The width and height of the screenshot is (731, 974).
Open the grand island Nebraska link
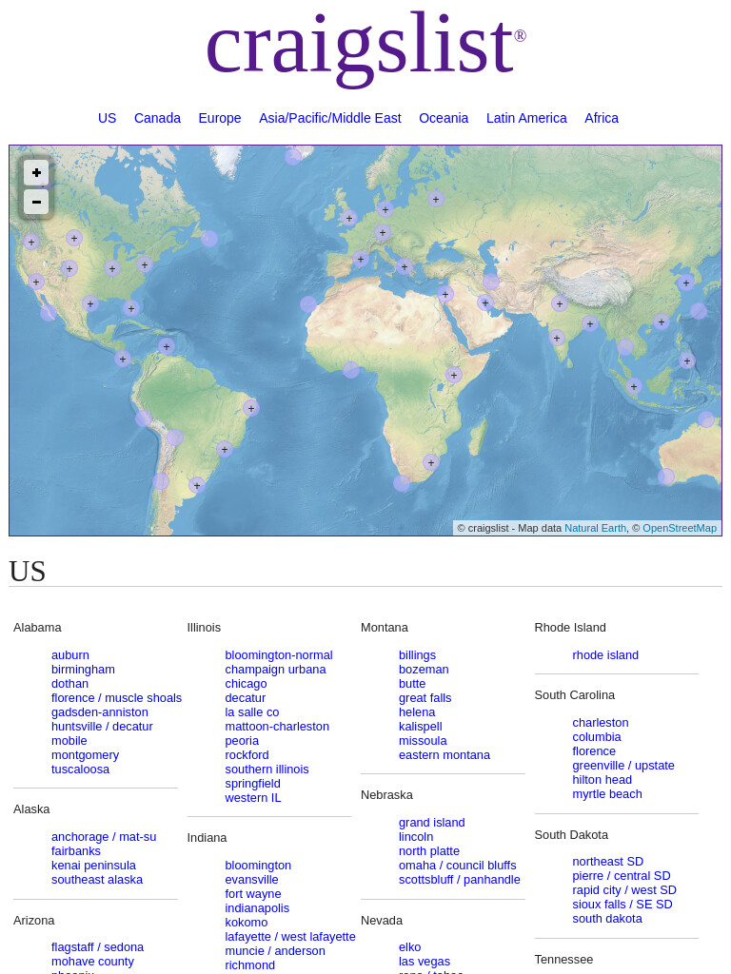(x=431, y=823)
